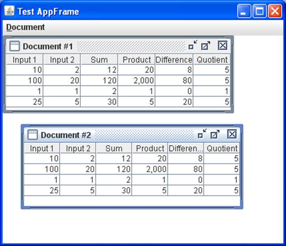
Task: Select the Input 1 cell with 25 in Document #2
Action: 42,190
